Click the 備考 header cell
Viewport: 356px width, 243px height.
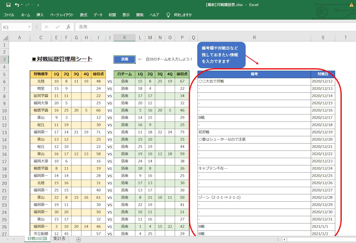tap(254, 74)
